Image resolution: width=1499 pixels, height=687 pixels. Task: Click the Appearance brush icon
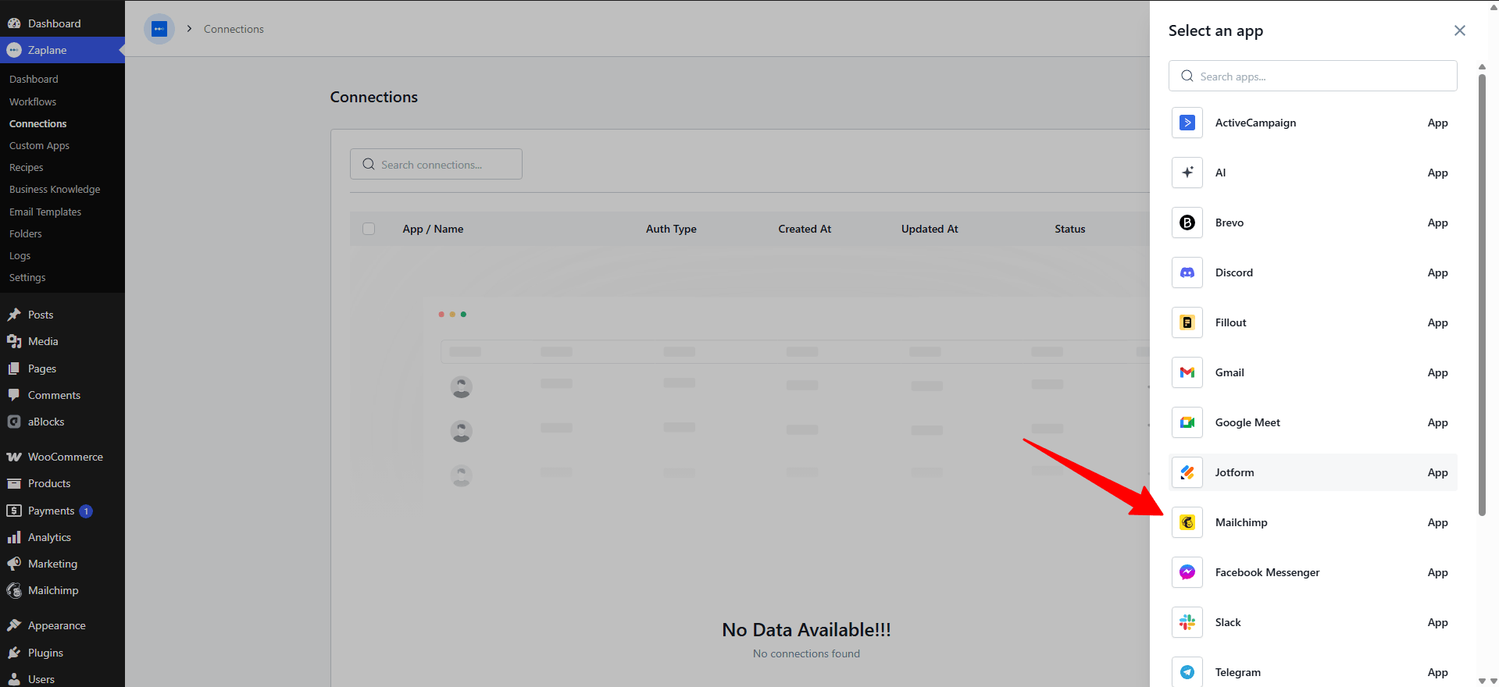[14, 625]
